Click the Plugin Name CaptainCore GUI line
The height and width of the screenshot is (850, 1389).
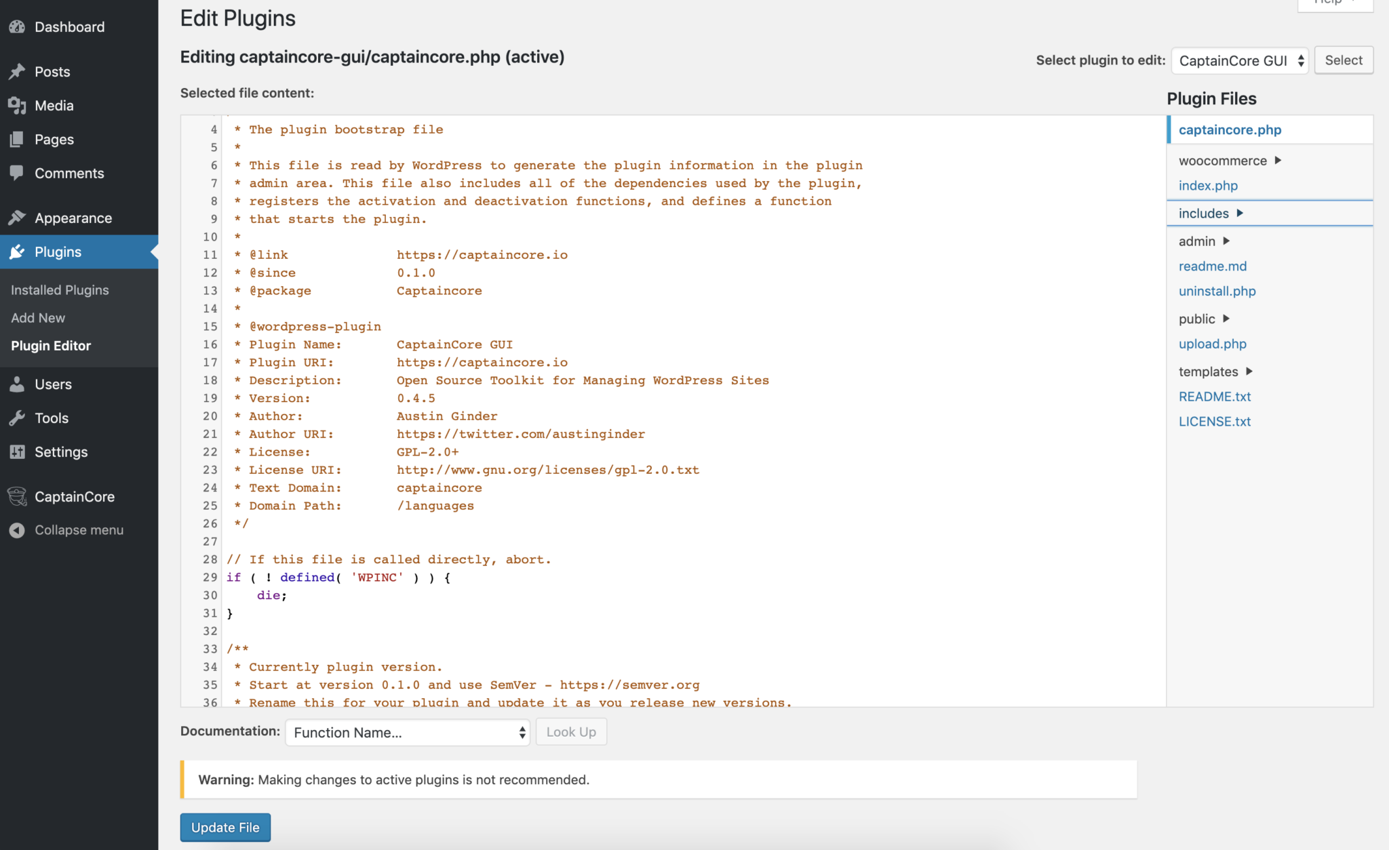point(373,345)
